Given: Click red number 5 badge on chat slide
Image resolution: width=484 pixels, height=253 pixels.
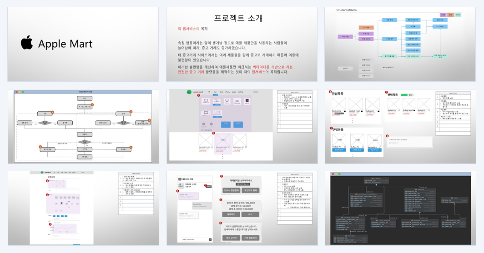Looking at the screenshot, I should [x=221, y=223].
